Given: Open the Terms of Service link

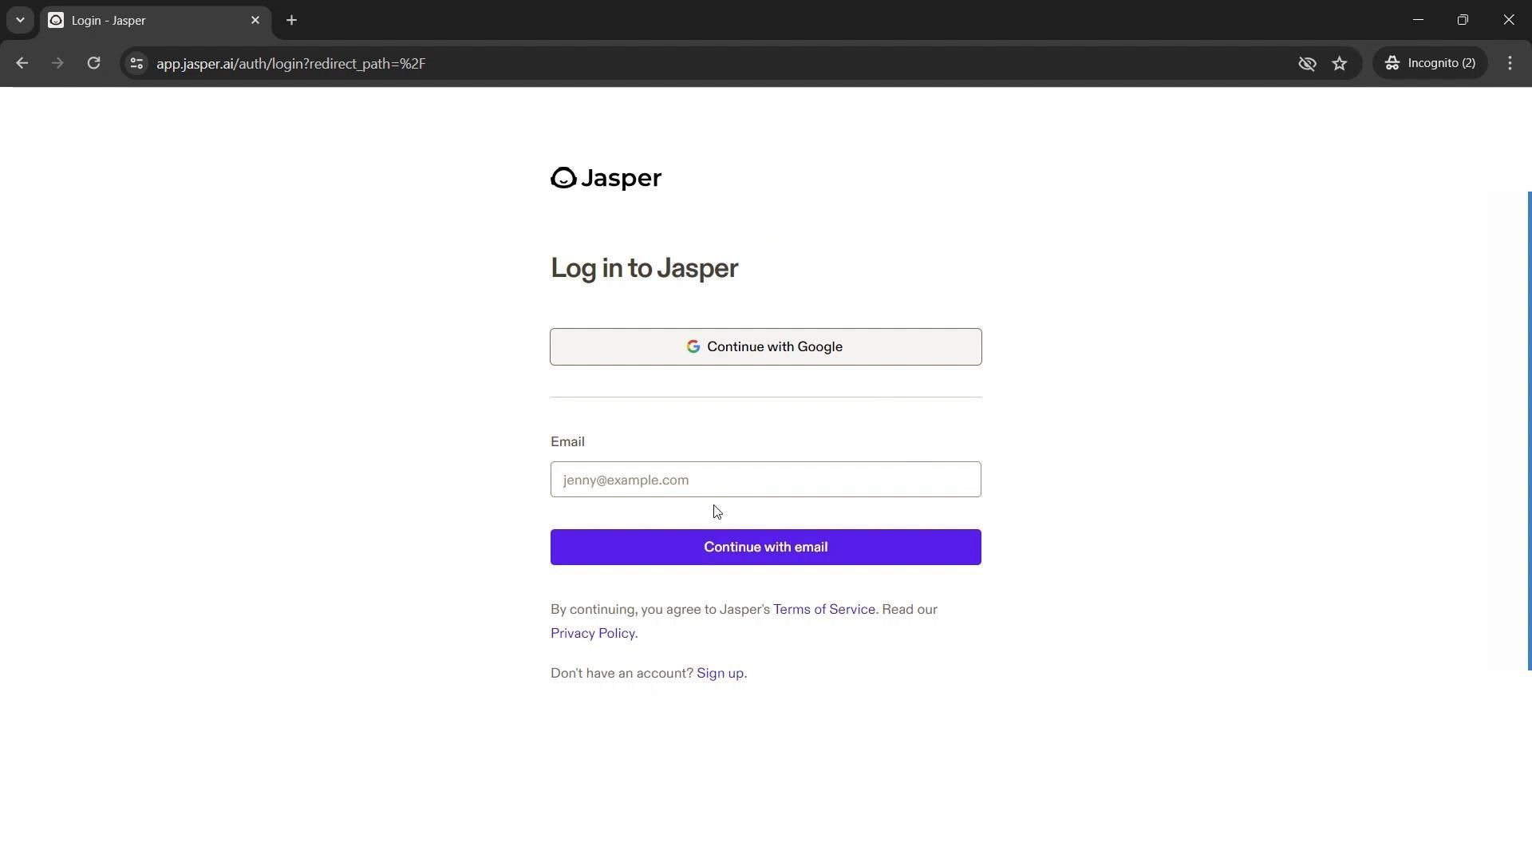Looking at the screenshot, I should [x=823, y=609].
